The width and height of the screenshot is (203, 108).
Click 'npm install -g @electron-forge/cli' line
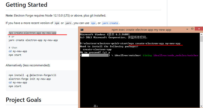(x=32, y=75)
